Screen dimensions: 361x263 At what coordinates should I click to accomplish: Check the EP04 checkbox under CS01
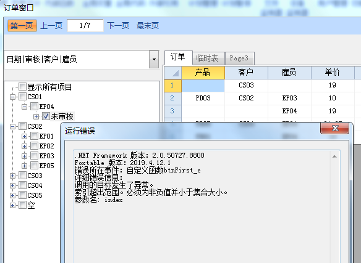[34, 107]
